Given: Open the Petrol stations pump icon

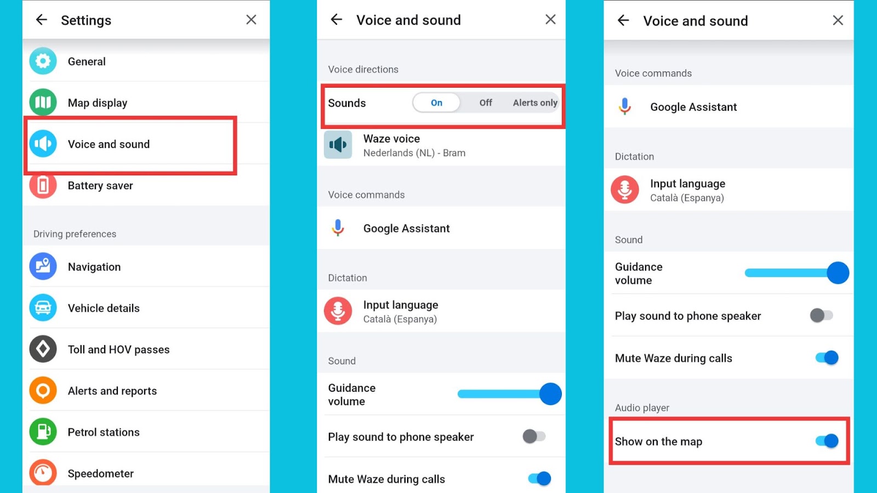Looking at the screenshot, I should point(43,432).
